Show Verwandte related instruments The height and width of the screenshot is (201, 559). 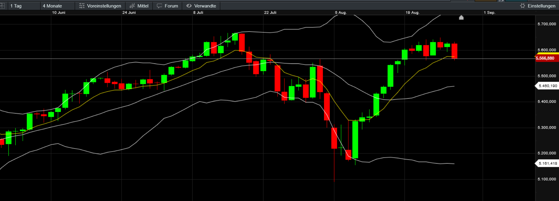201,6
